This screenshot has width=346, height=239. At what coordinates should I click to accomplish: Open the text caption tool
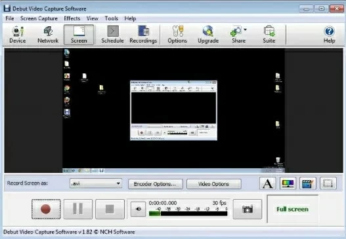(x=267, y=183)
